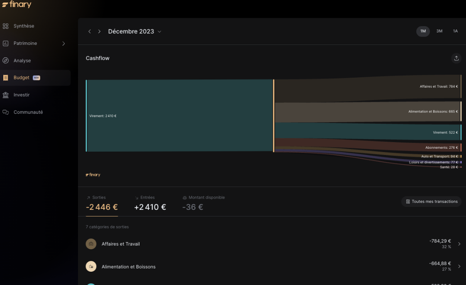Click the Cashflow export share icon

pos(456,58)
